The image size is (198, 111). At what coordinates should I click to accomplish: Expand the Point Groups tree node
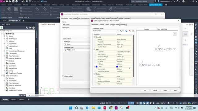click(4, 39)
